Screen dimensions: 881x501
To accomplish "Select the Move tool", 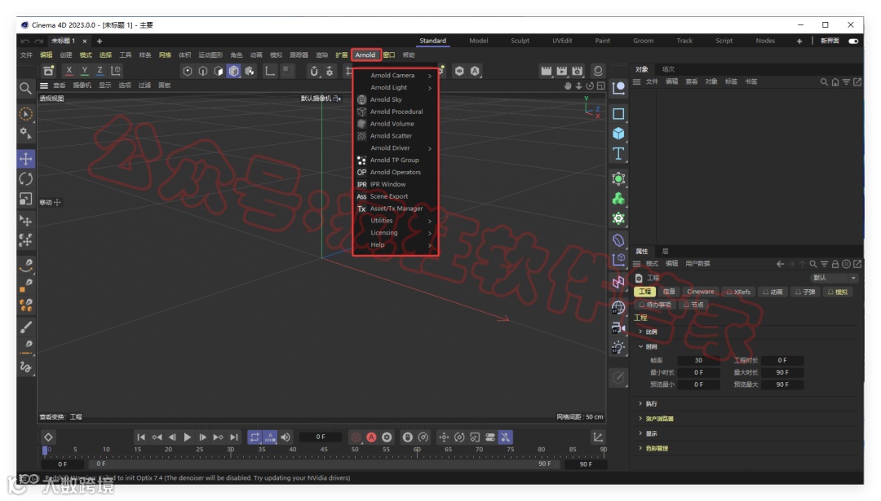I will click(x=26, y=159).
